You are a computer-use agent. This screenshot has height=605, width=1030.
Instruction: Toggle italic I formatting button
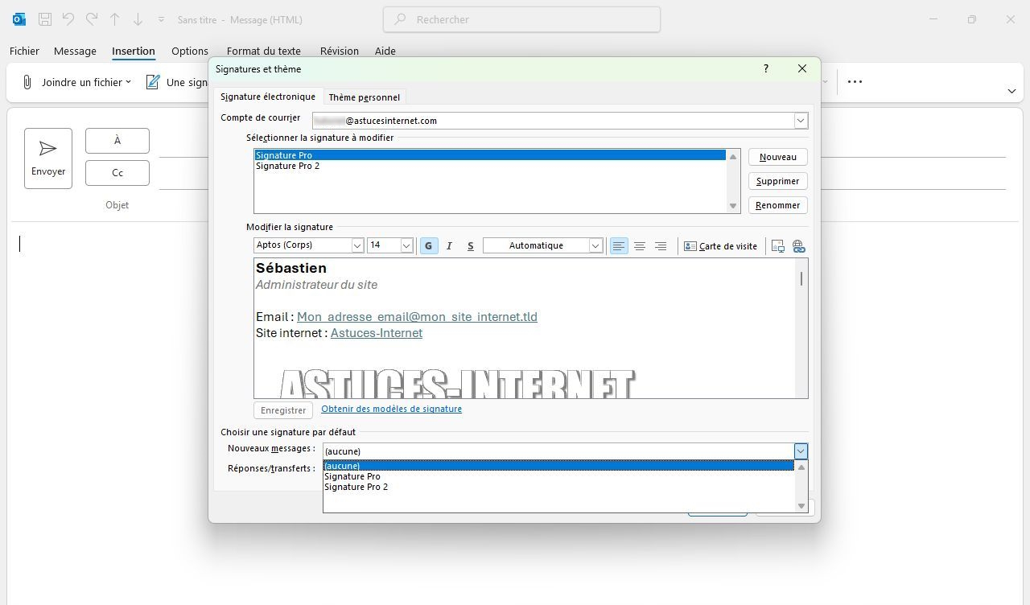pos(449,245)
